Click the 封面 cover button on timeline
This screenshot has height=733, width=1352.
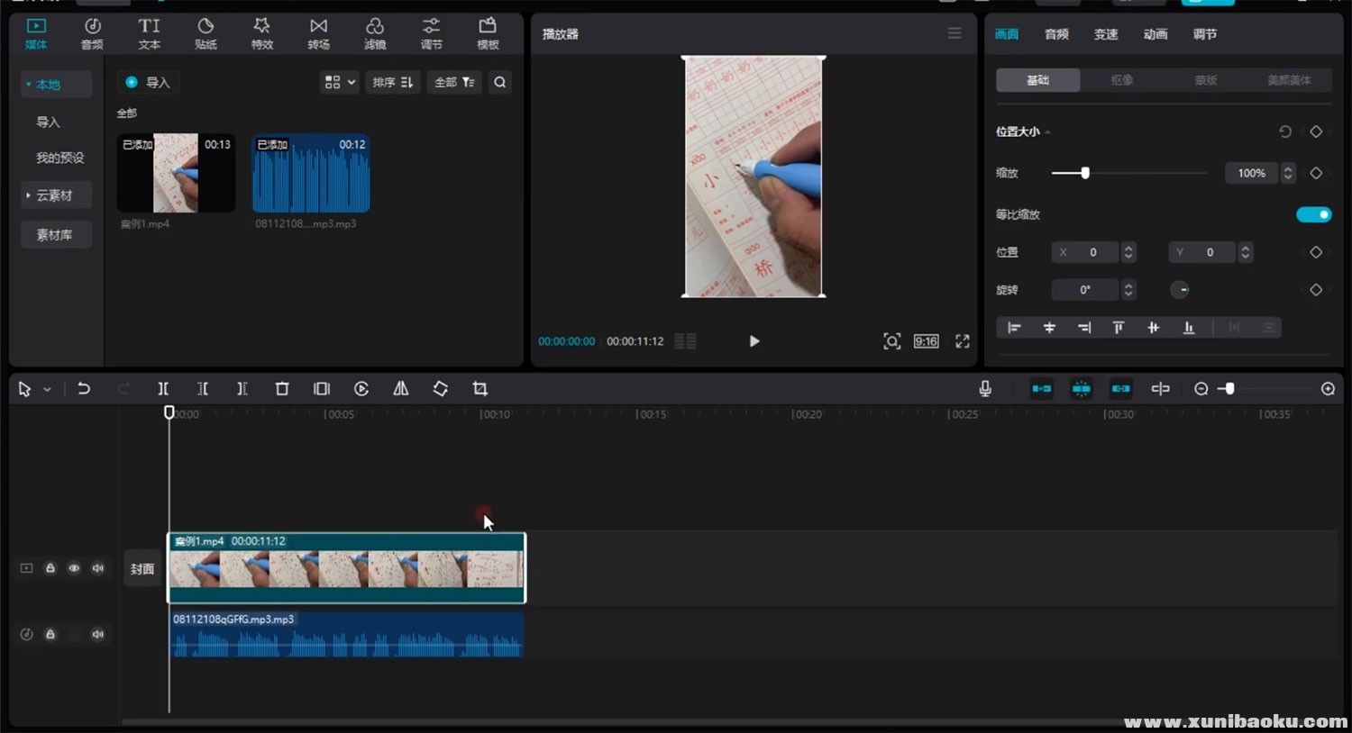[x=142, y=569]
